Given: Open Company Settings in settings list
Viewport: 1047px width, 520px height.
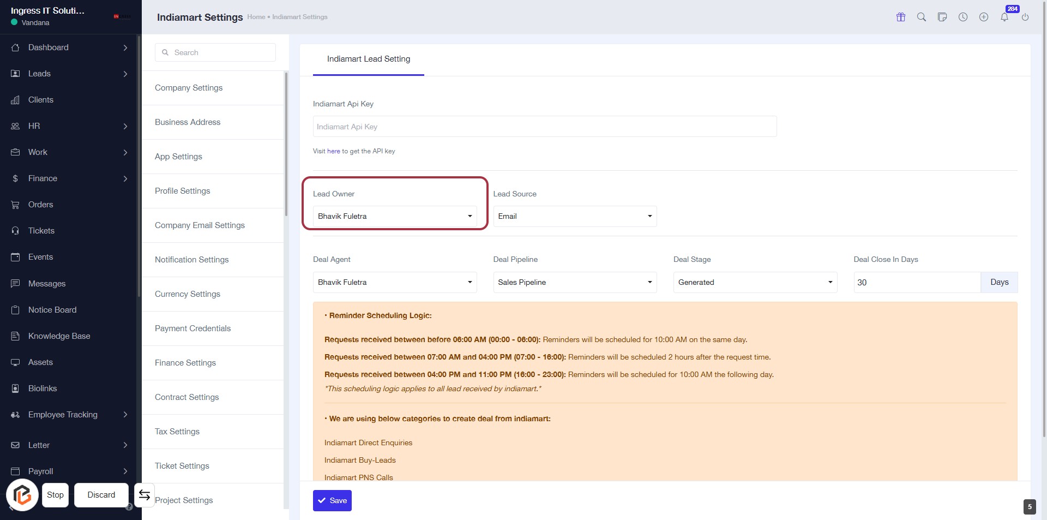Looking at the screenshot, I should click(189, 88).
